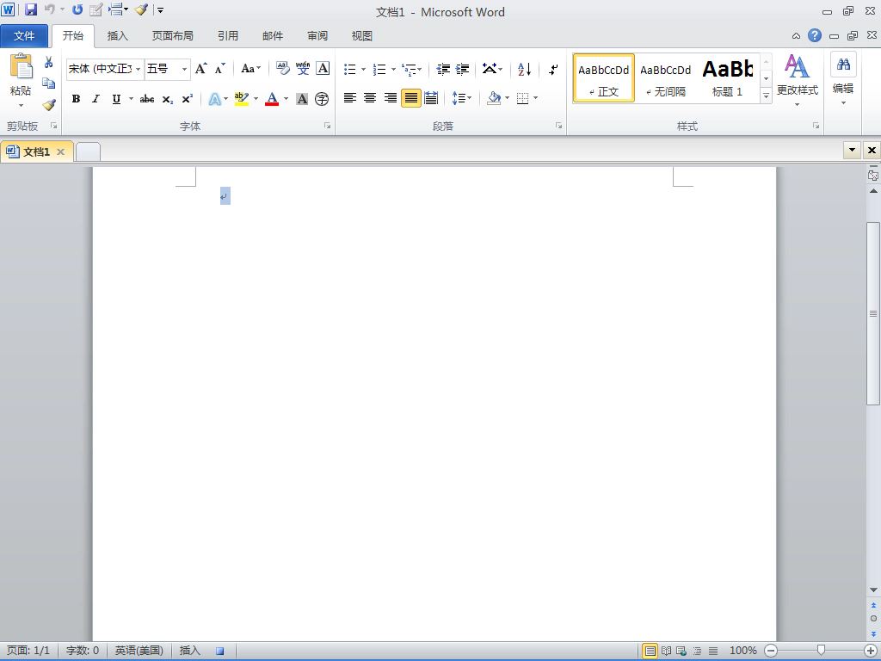Click the Redo icon in quick access toolbar
The width and height of the screenshot is (881, 661).
tap(77, 9)
